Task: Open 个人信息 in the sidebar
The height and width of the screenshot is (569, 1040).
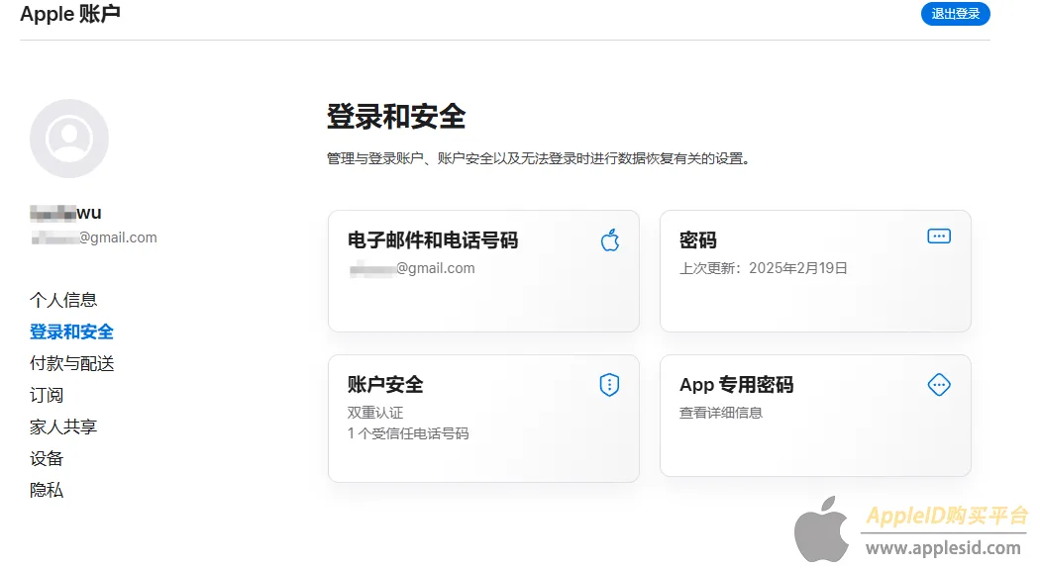Action: point(63,300)
